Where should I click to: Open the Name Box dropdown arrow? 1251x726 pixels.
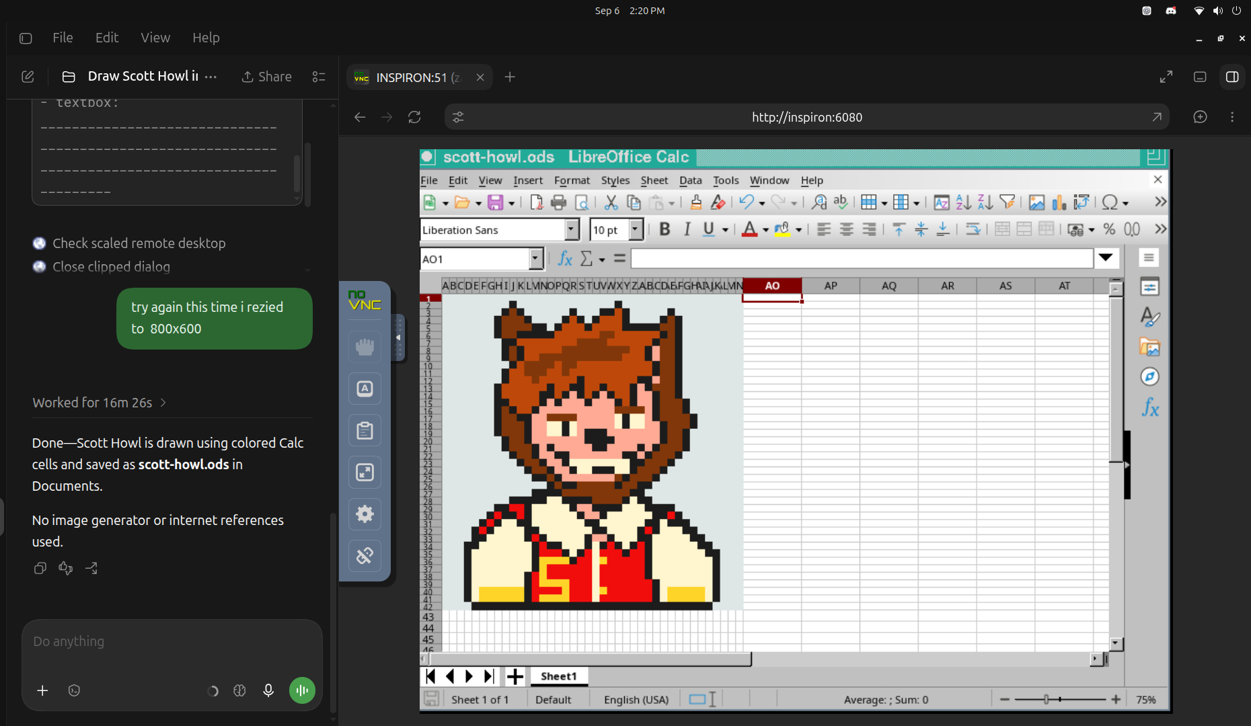point(535,259)
